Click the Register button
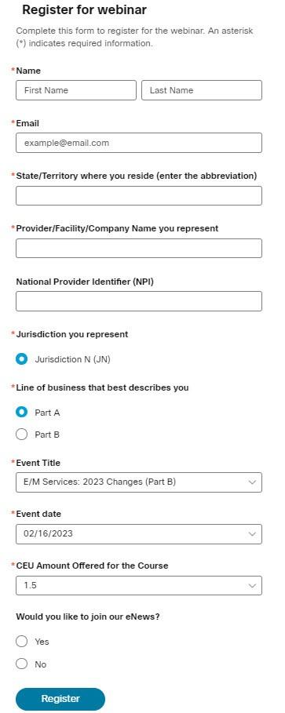The image size is (285, 713). pos(60,699)
